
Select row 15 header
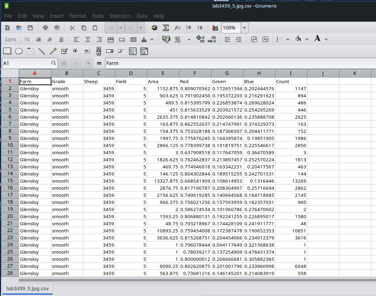(x=10, y=181)
